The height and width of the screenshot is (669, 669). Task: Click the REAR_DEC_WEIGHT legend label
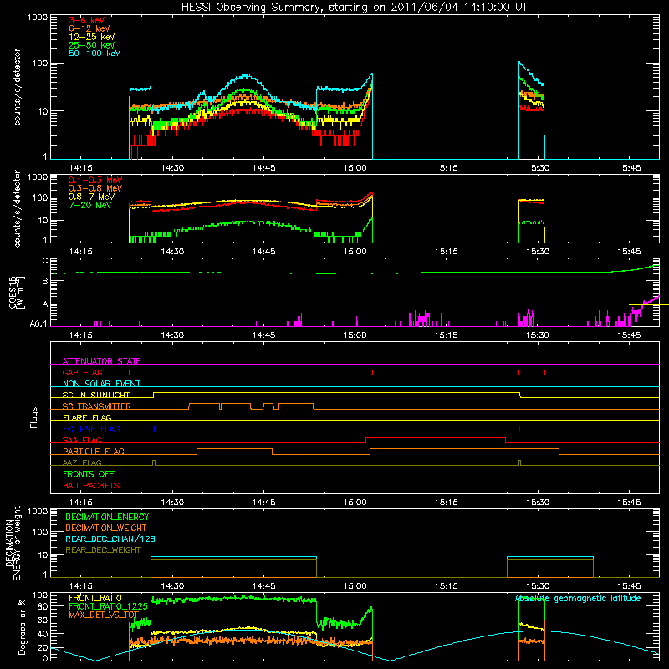pos(103,550)
